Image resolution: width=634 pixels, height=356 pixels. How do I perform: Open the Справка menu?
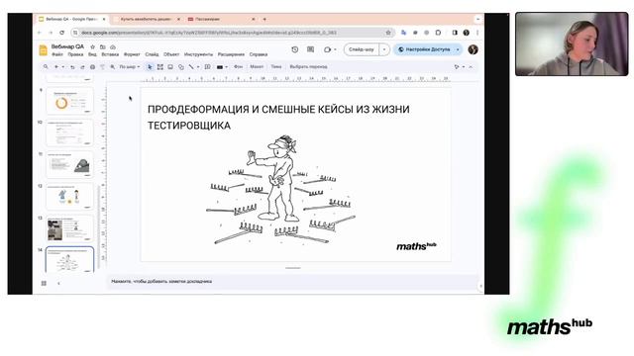[x=259, y=54]
